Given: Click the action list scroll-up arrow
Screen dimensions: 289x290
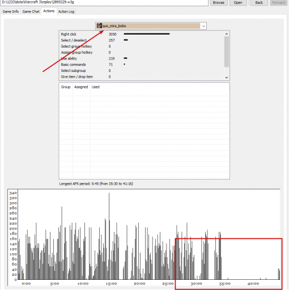Looking at the screenshot, I should tap(227, 34).
